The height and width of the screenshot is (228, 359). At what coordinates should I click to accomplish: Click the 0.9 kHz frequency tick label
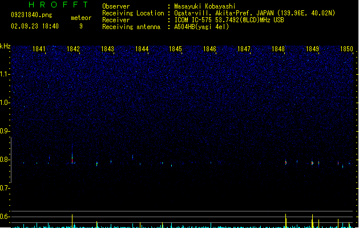click(5, 131)
